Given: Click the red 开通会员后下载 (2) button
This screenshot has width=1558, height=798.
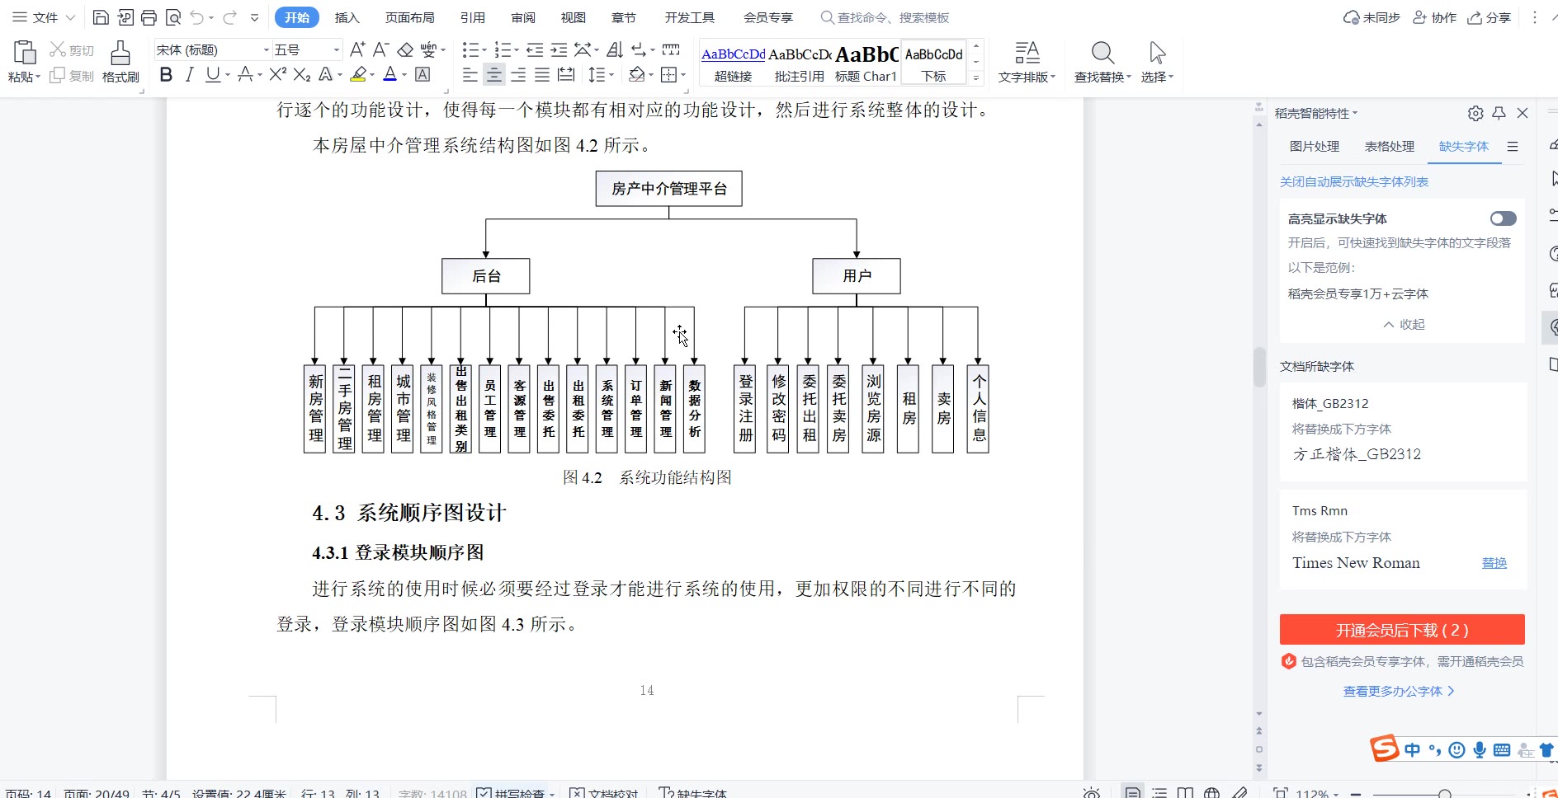Looking at the screenshot, I should (1402, 630).
